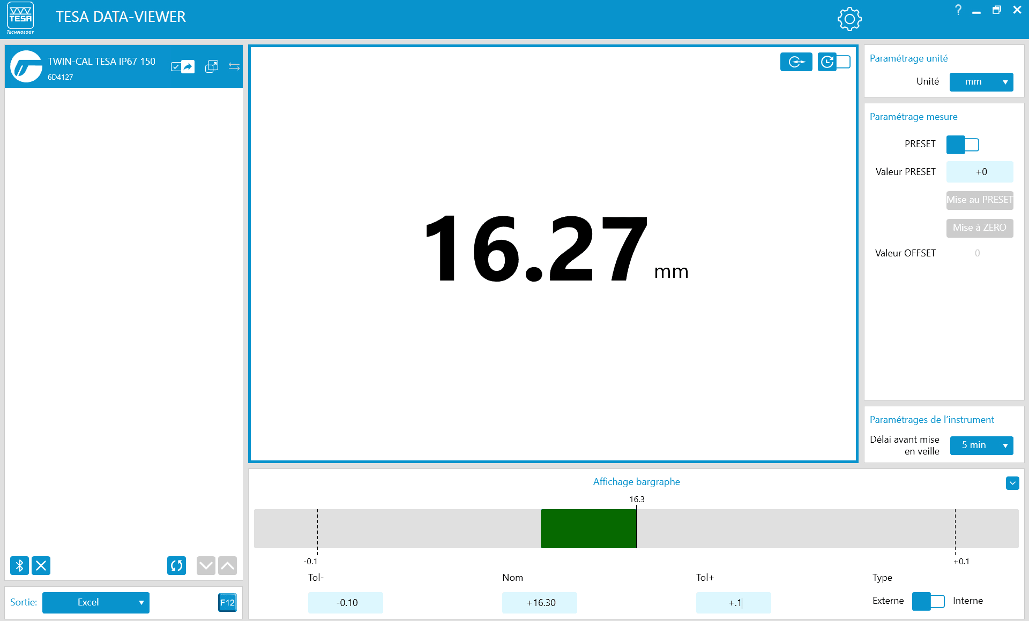Open the Unité mm dropdown
This screenshot has width=1029, height=621.
click(x=981, y=82)
